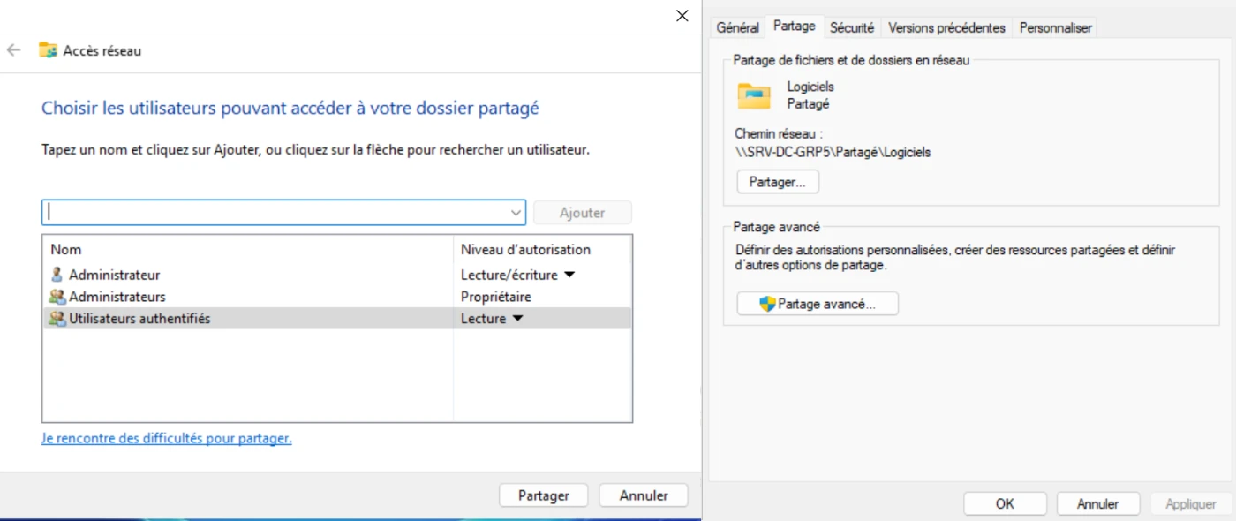Click the Propriétaire permission text

(x=496, y=297)
